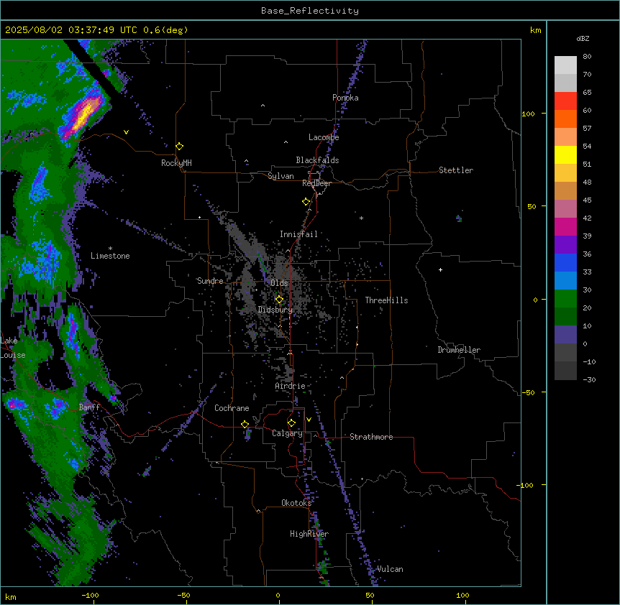
Task: Click the Limestone label
Action: point(110,256)
